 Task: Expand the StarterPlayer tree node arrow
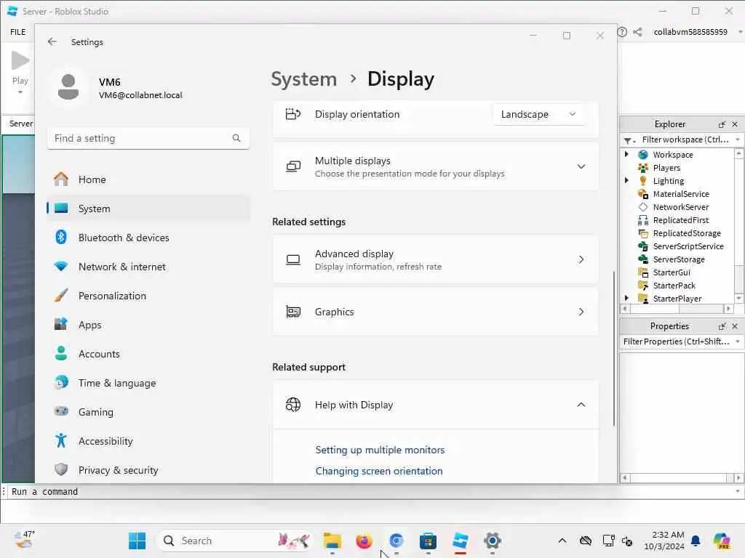tap(626, 298)
